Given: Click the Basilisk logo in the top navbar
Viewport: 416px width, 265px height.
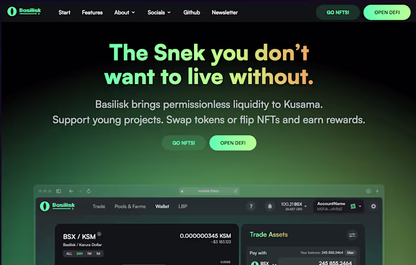Looking at the screenshot, I should click(24, 11).
